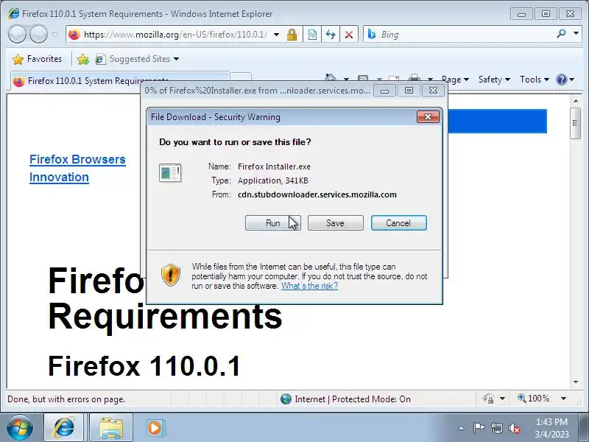Open the Firefox Browsers link
589x442 pixels.
tap(77, 159)
